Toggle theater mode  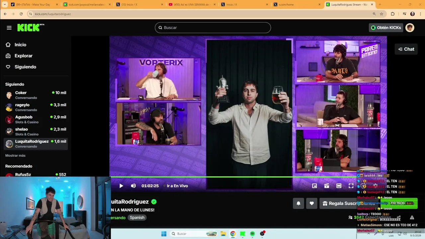pos(339,186)
